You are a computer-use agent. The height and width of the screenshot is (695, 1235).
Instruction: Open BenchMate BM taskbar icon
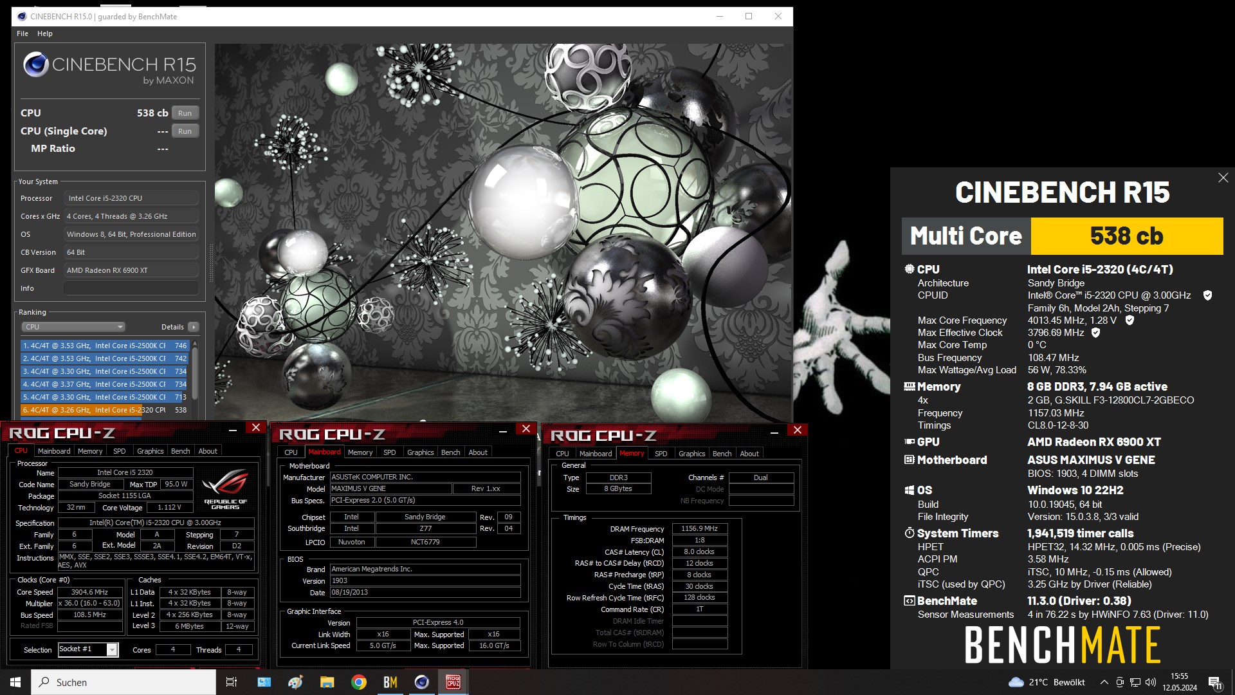tap(390, 682)
